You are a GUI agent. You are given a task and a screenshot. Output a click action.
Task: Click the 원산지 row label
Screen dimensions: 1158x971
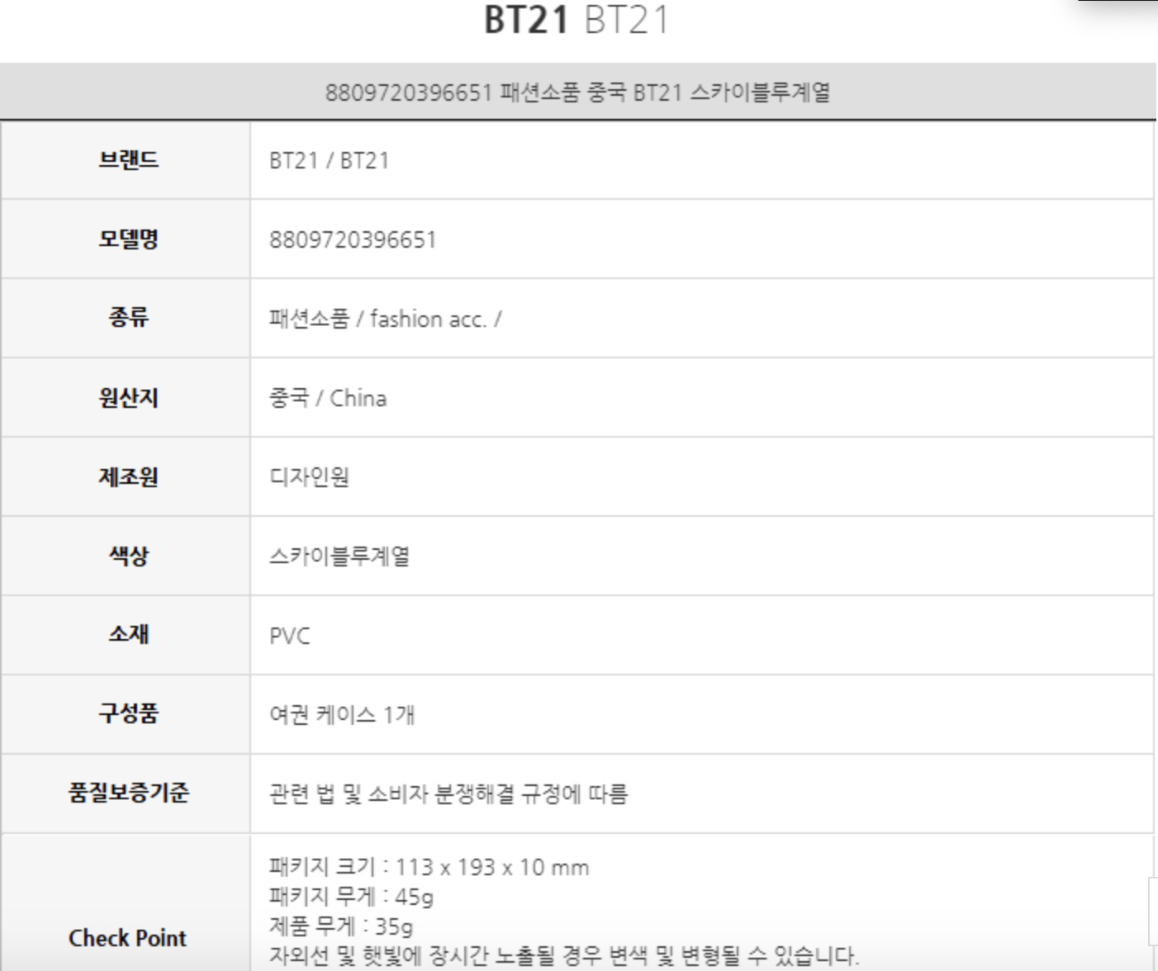click(128, 397)
